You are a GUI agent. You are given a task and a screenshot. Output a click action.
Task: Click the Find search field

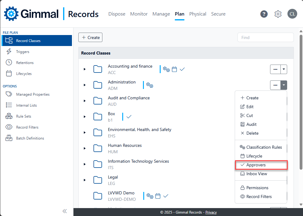265,37
